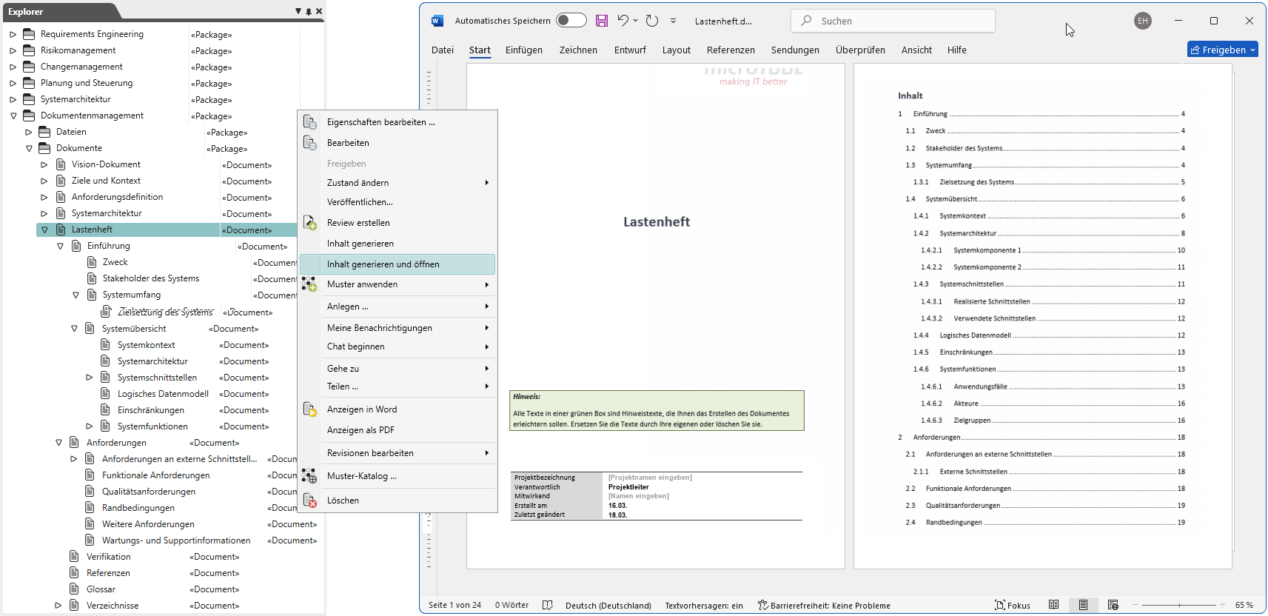Click the Freigeben share button
The image size is (1268, 616).
tap(1222, 50)
